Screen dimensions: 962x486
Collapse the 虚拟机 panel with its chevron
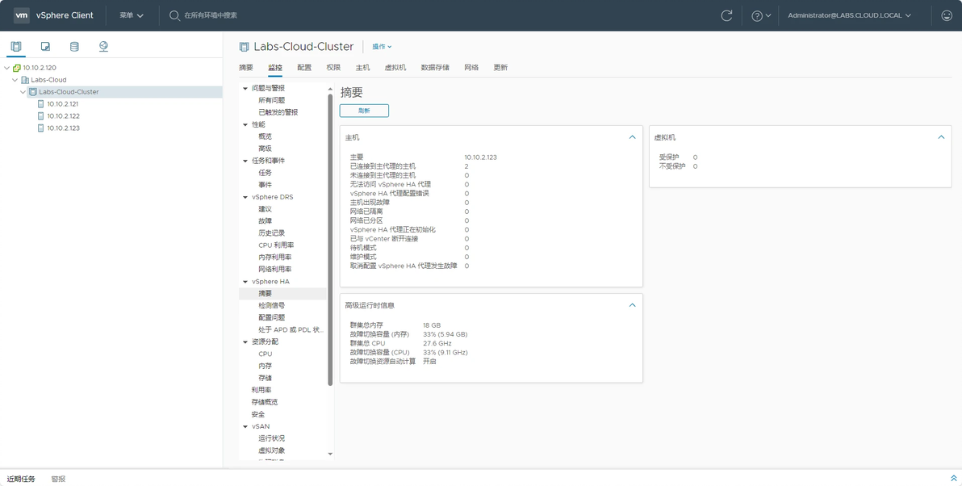coord(941,137)
